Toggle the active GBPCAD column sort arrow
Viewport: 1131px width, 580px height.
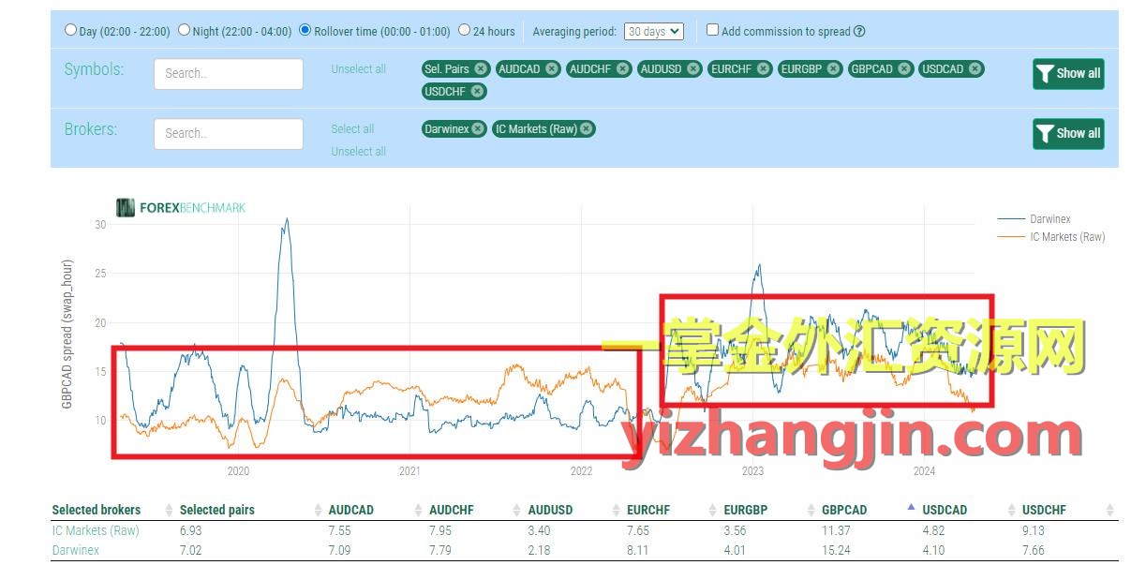click(x=912, y=508)
